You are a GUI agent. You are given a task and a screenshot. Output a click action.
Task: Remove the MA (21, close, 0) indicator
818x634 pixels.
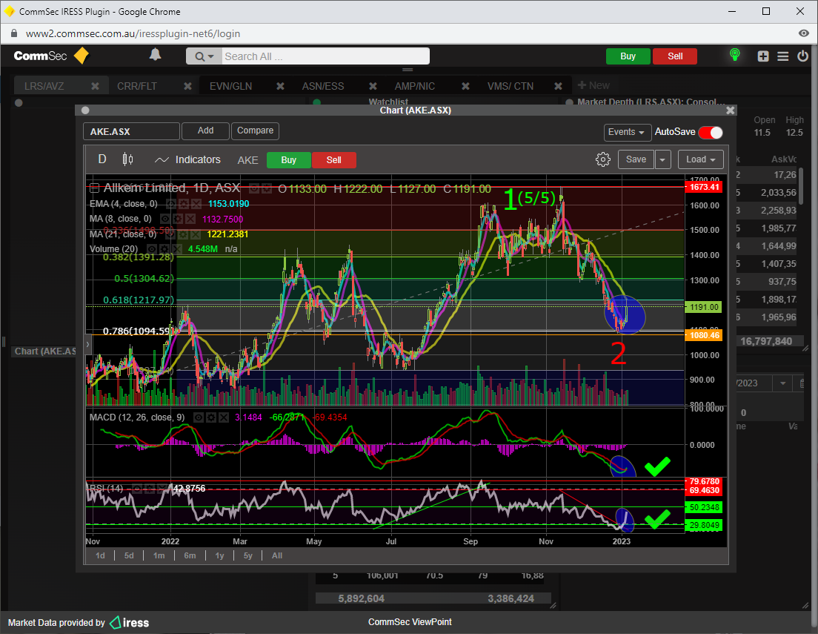point(195,234)
